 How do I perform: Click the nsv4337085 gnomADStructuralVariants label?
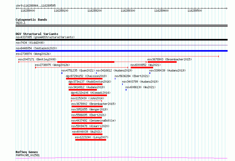pos(45,37)
